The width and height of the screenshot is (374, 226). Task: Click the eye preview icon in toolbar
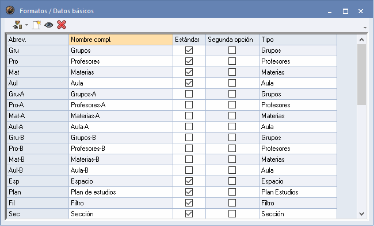49,25
